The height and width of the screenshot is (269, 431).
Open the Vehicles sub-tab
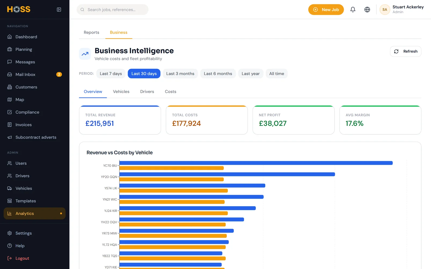[x=121, y=91]
